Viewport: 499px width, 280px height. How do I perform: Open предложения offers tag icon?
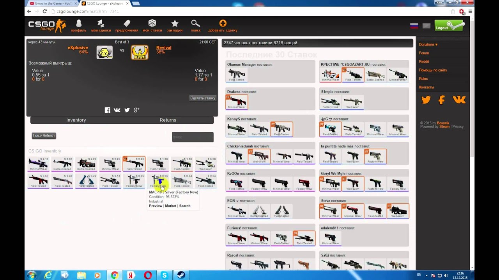click(127, 24)
